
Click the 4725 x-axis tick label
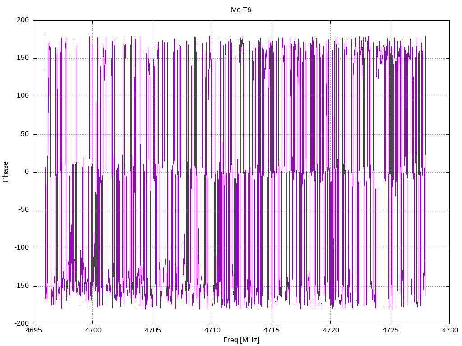pyautogui.click(x=390, y=330)
